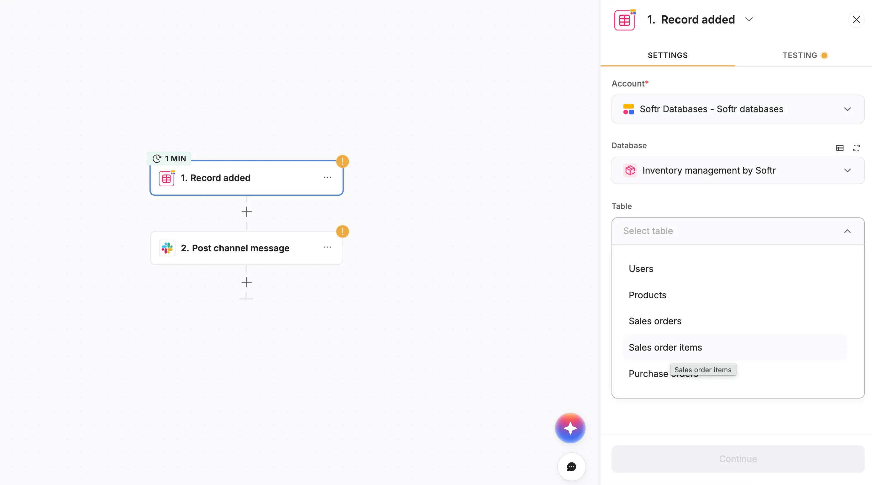This screenshot has width=872, height=485.
Task: Expand the chevron next to Record added title
Action: coord(749,19)
